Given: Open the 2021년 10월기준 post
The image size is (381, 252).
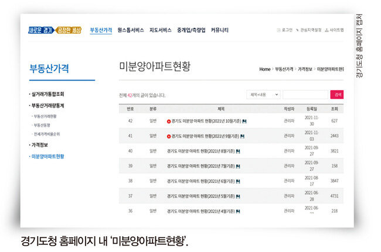Looking at the screenshot, I should [206, 121].
